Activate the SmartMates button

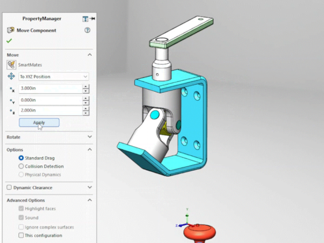(x=11, y=65)
